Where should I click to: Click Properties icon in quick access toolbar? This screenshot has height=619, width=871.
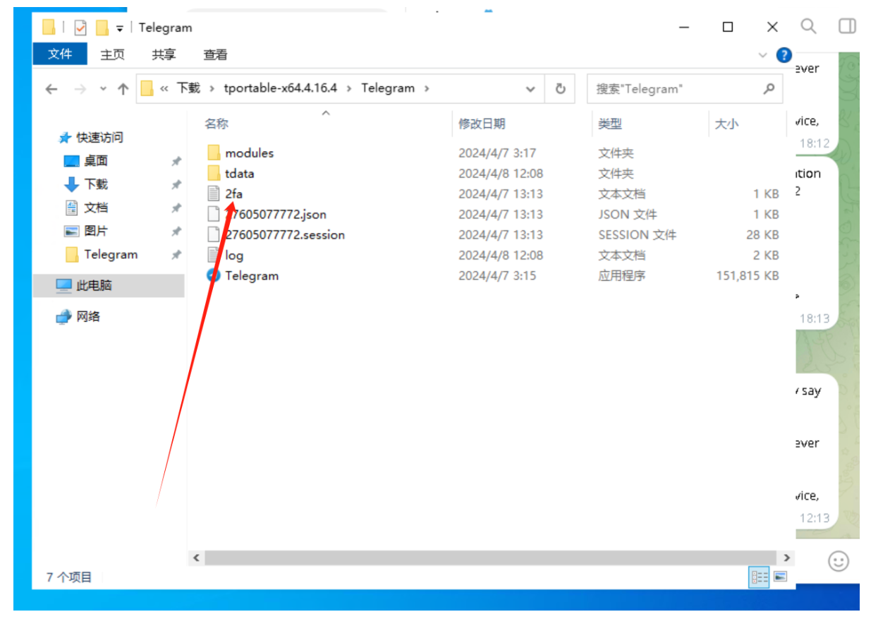[x=80, y=28]
